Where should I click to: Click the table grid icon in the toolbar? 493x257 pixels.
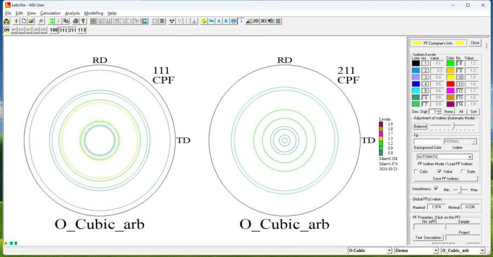click(93, 21)
